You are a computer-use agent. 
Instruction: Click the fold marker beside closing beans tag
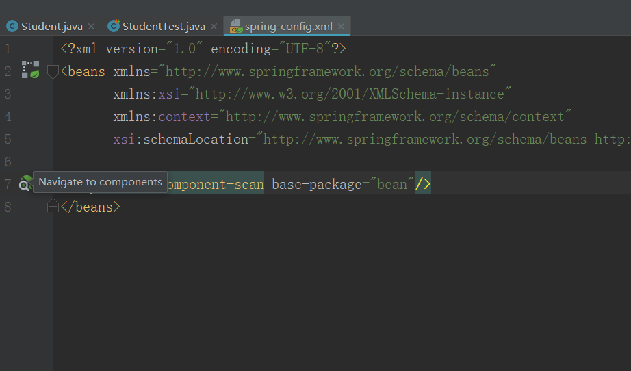tap(53, 206)
